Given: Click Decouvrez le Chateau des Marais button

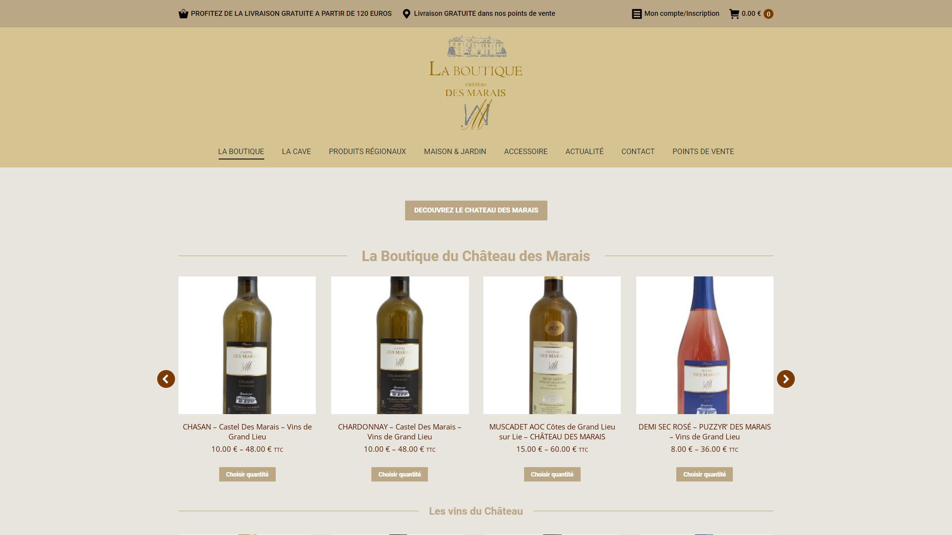Looking at the screenshot, I should pos(476,211).
